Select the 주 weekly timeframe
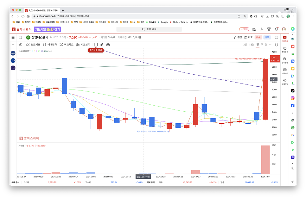 (x=262, y=45)
